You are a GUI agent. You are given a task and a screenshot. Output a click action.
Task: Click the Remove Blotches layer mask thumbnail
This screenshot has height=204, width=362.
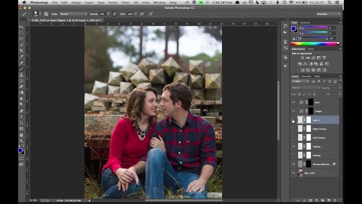click(x=309, y=164)
